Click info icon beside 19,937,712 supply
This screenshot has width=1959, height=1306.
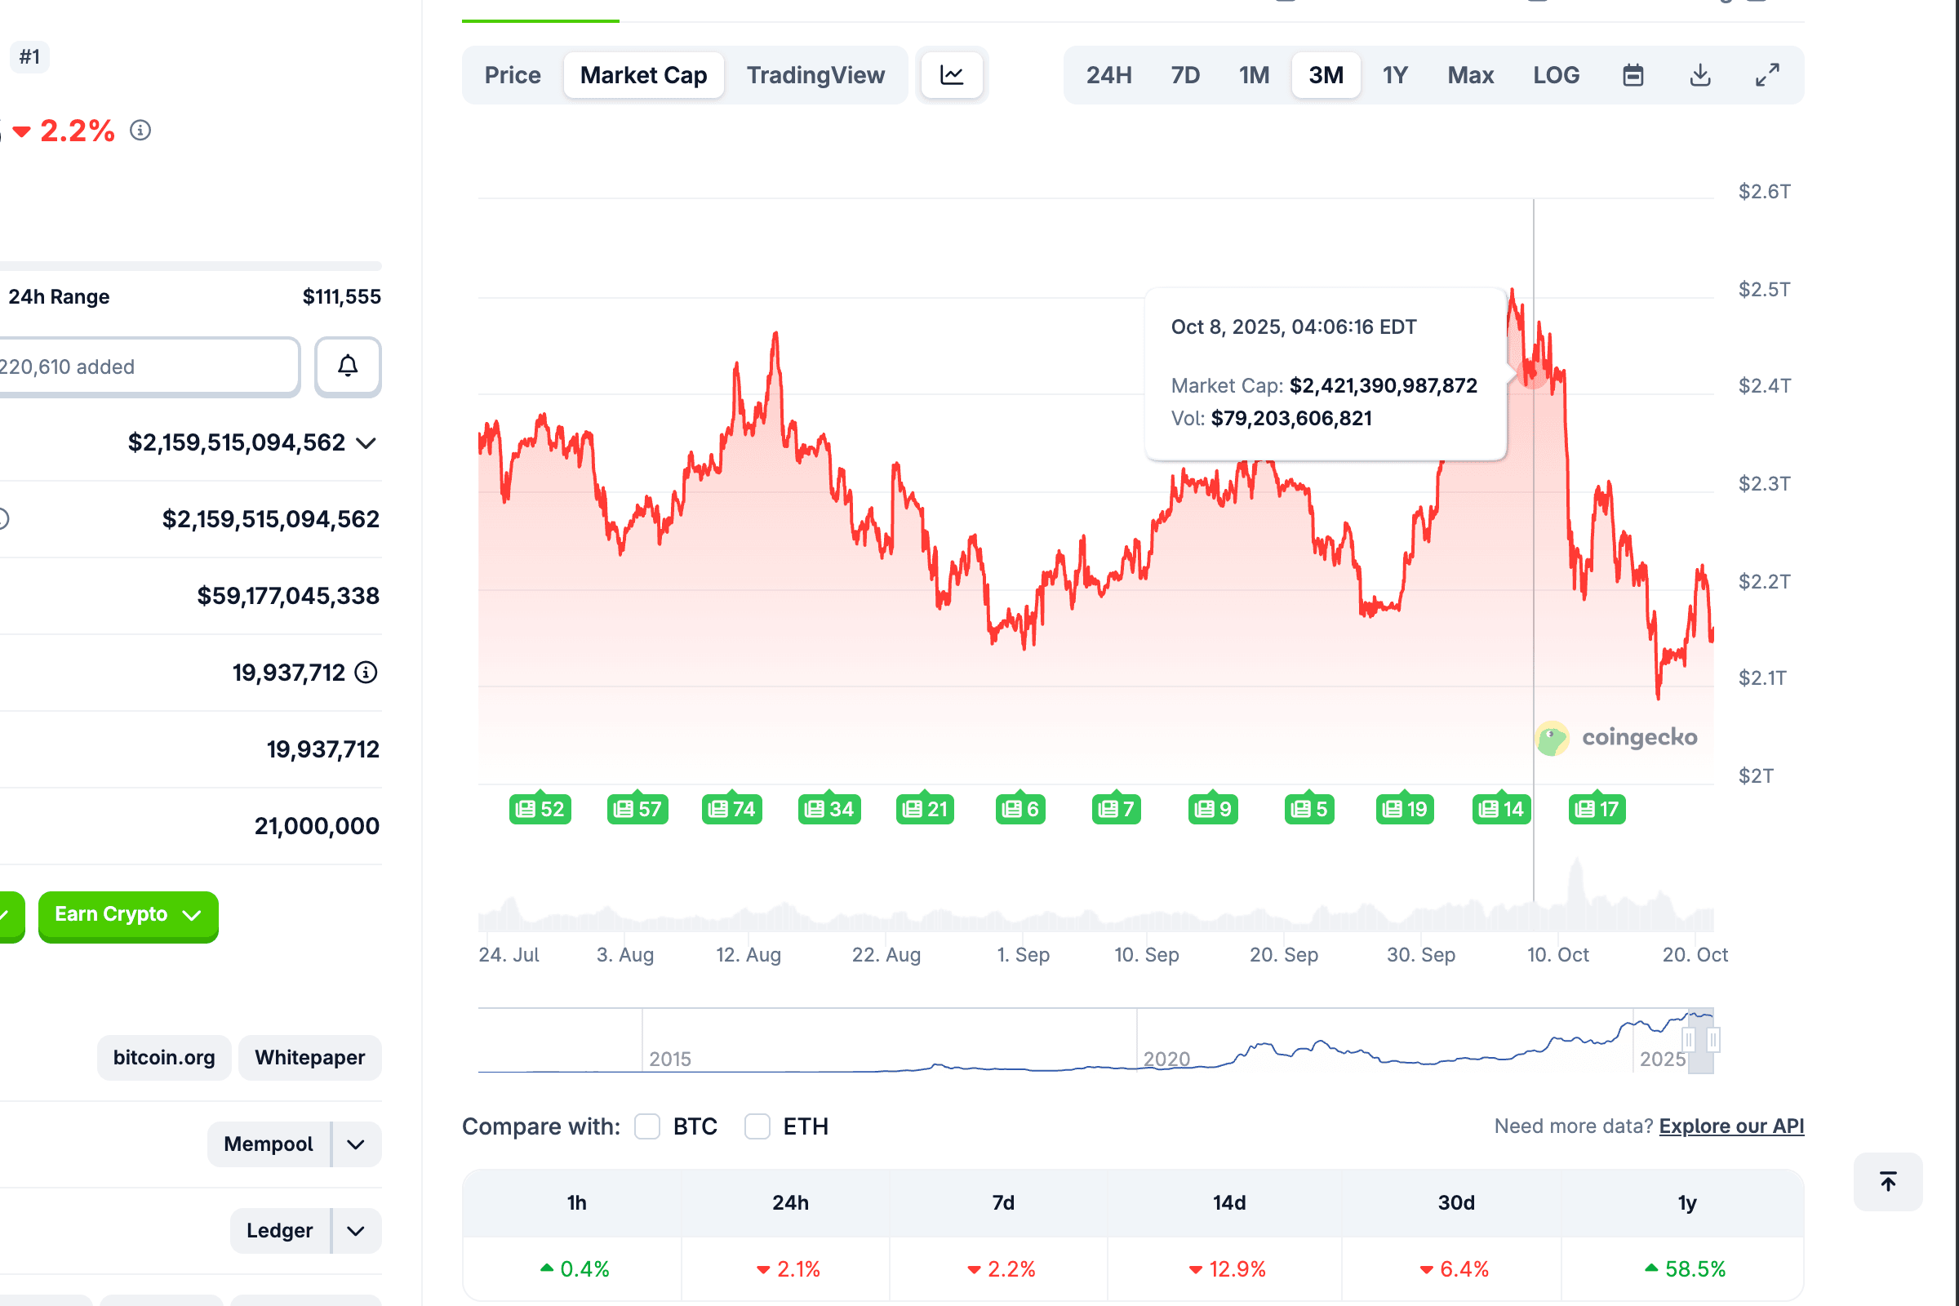tap(366, 672)
